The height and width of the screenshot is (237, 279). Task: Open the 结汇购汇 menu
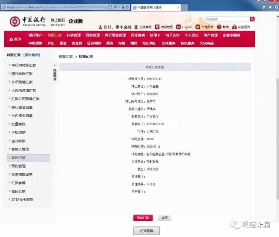(149, 43)
